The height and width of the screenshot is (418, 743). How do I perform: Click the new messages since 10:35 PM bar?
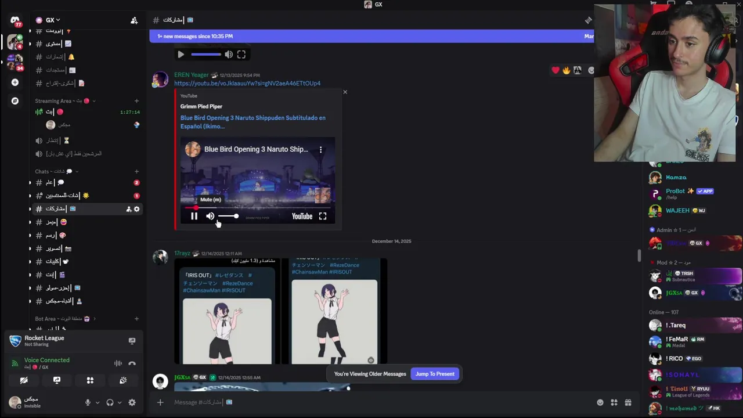(x=371, y=36)
